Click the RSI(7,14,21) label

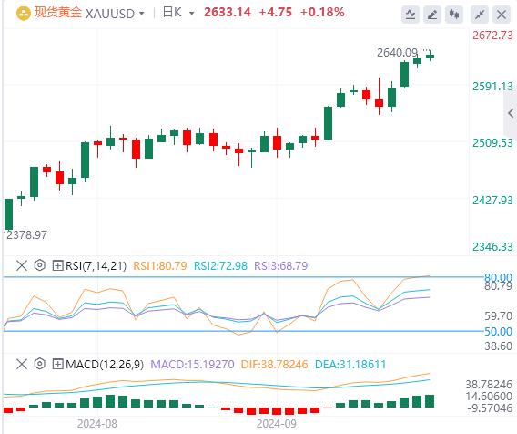coord(96,265)
